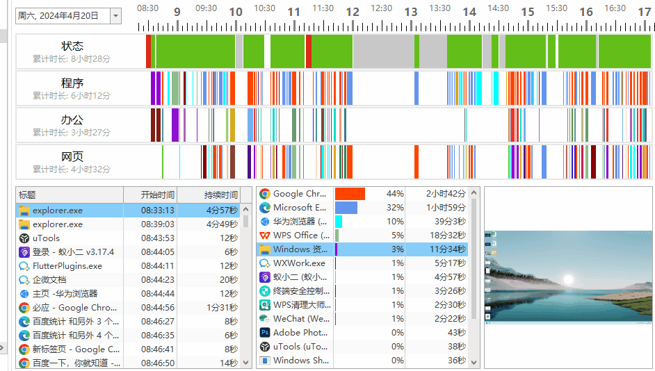Click the Microsoft Edge icon in usage list

[x=265, y=208]
